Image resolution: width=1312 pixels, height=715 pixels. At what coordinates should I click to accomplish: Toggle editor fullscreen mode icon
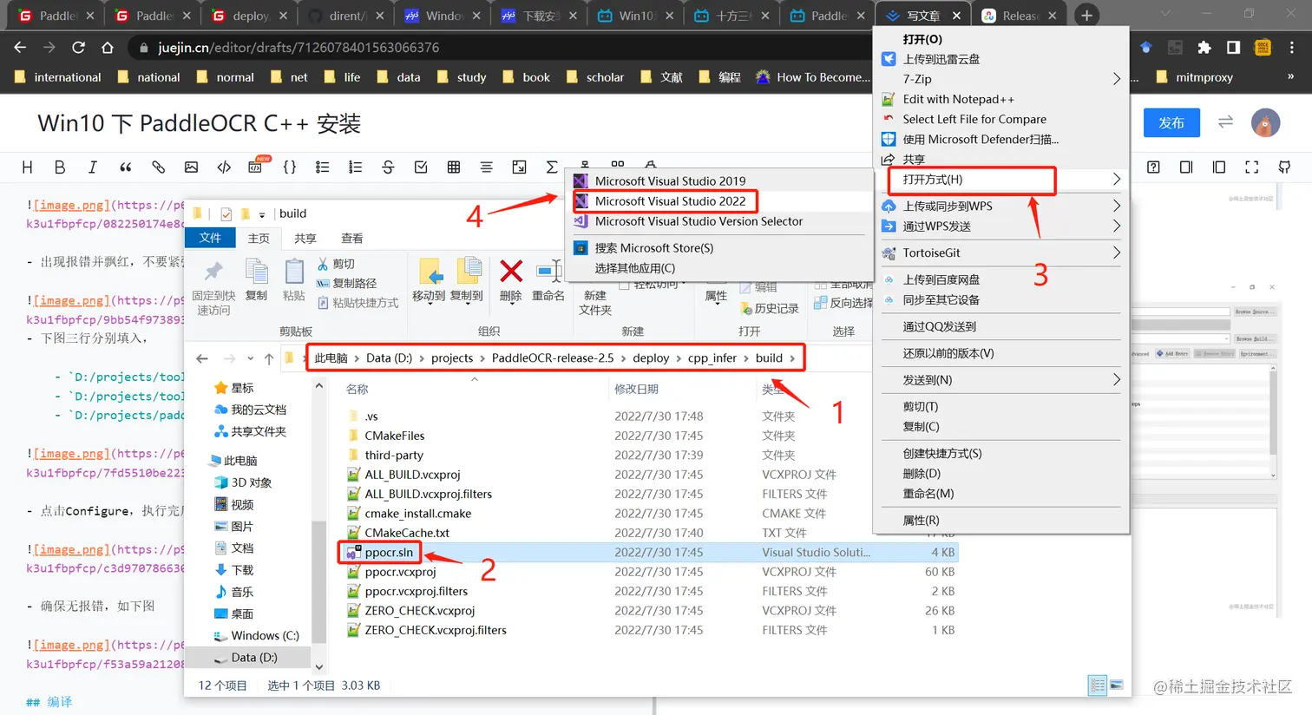[x=1251, y=167]
